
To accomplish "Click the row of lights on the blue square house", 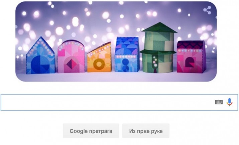I will [126, 57].
